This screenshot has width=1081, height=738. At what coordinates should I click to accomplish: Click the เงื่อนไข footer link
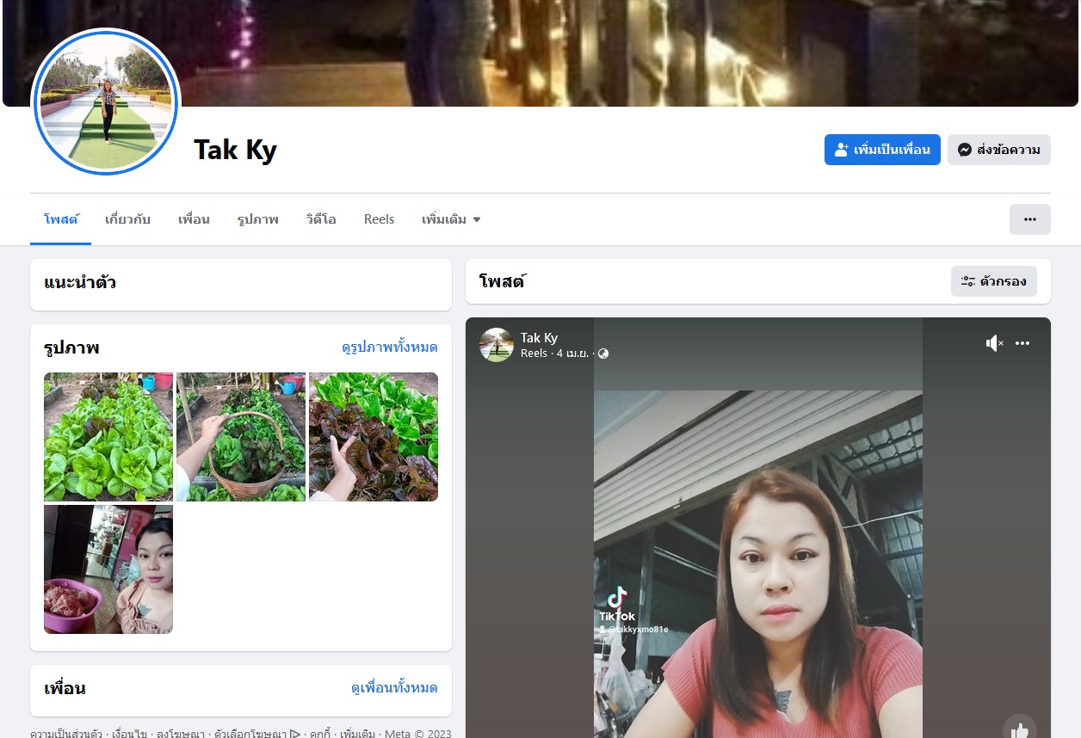129,734
